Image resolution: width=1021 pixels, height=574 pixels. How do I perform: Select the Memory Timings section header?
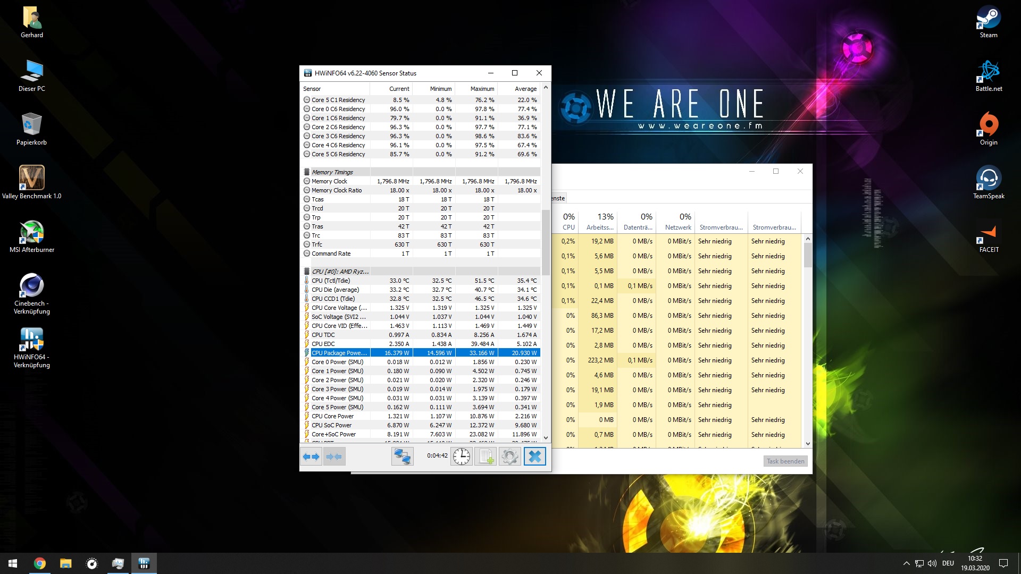(x=332, y=172)
